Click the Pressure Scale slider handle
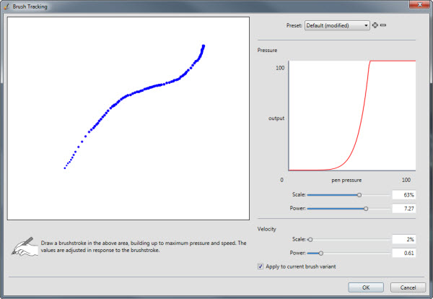Viewport: 433px width, 299px height. pyautogui.click(x=359, y=195)
